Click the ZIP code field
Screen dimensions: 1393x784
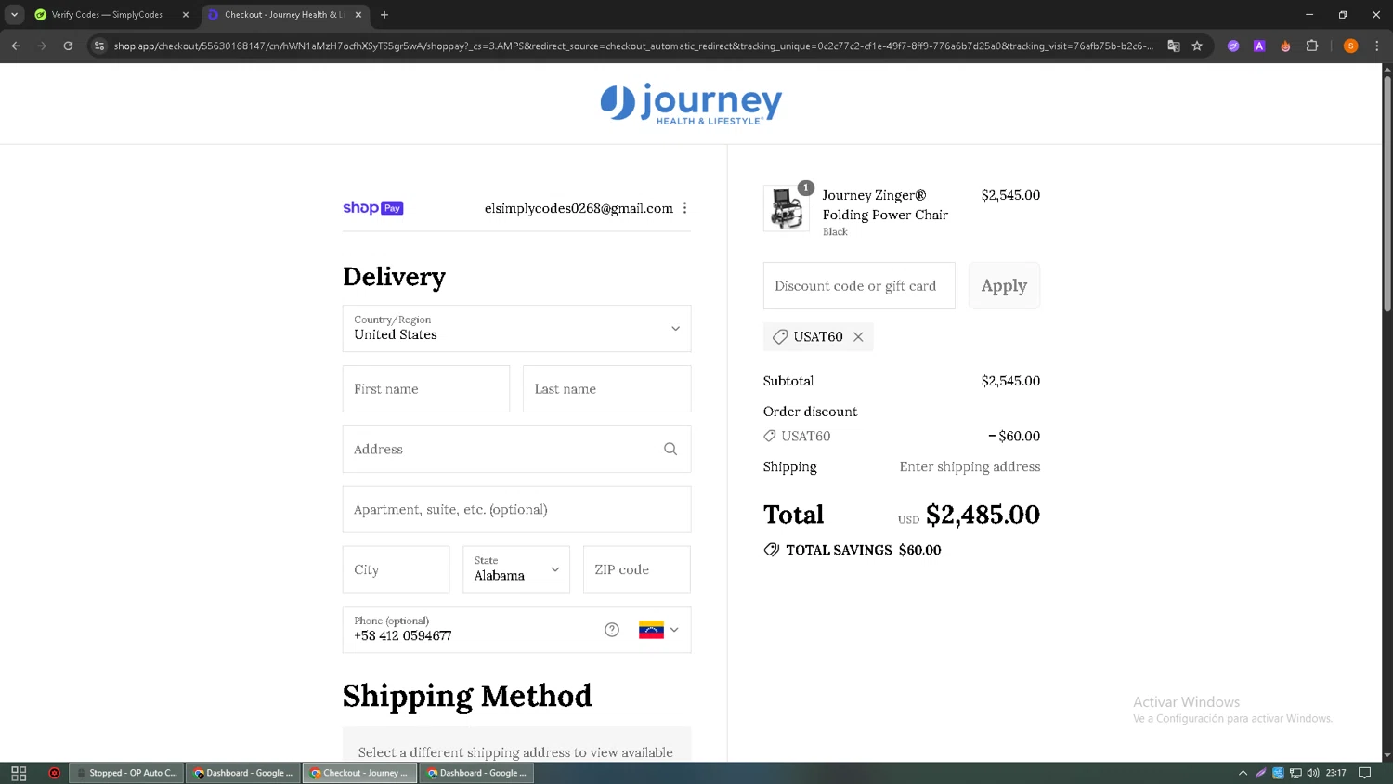[x=637, y=569]
